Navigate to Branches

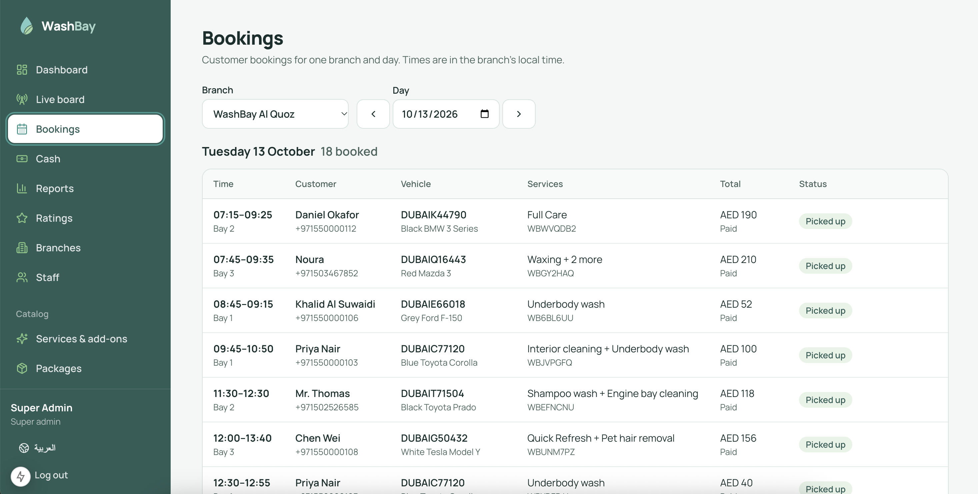[x=85, y=248]
